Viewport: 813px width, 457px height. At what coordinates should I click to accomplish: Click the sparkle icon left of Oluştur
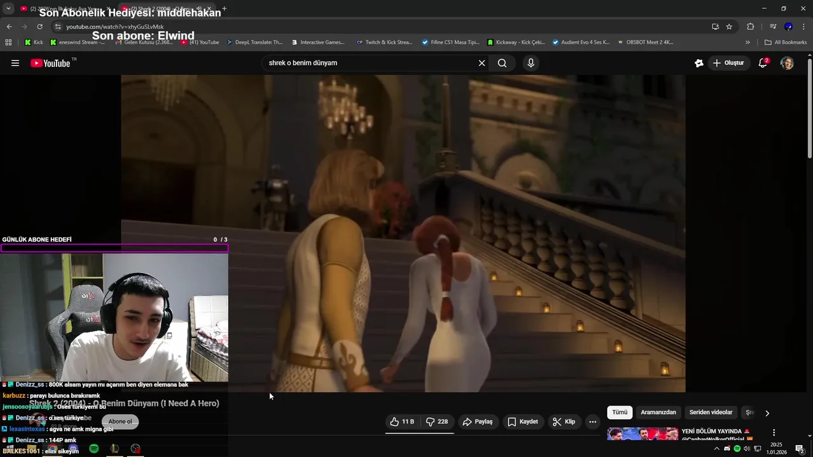699,63
